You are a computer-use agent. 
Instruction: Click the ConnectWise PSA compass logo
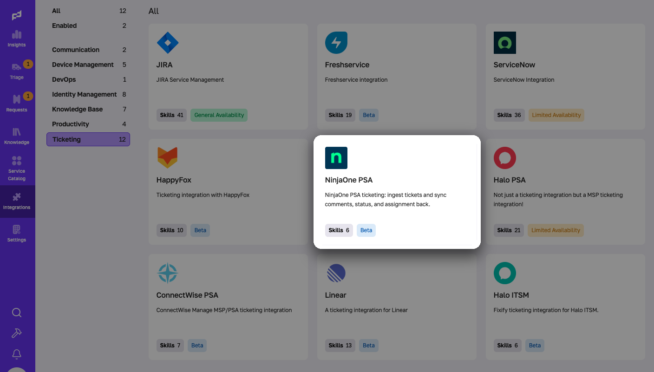click(168, 273)
